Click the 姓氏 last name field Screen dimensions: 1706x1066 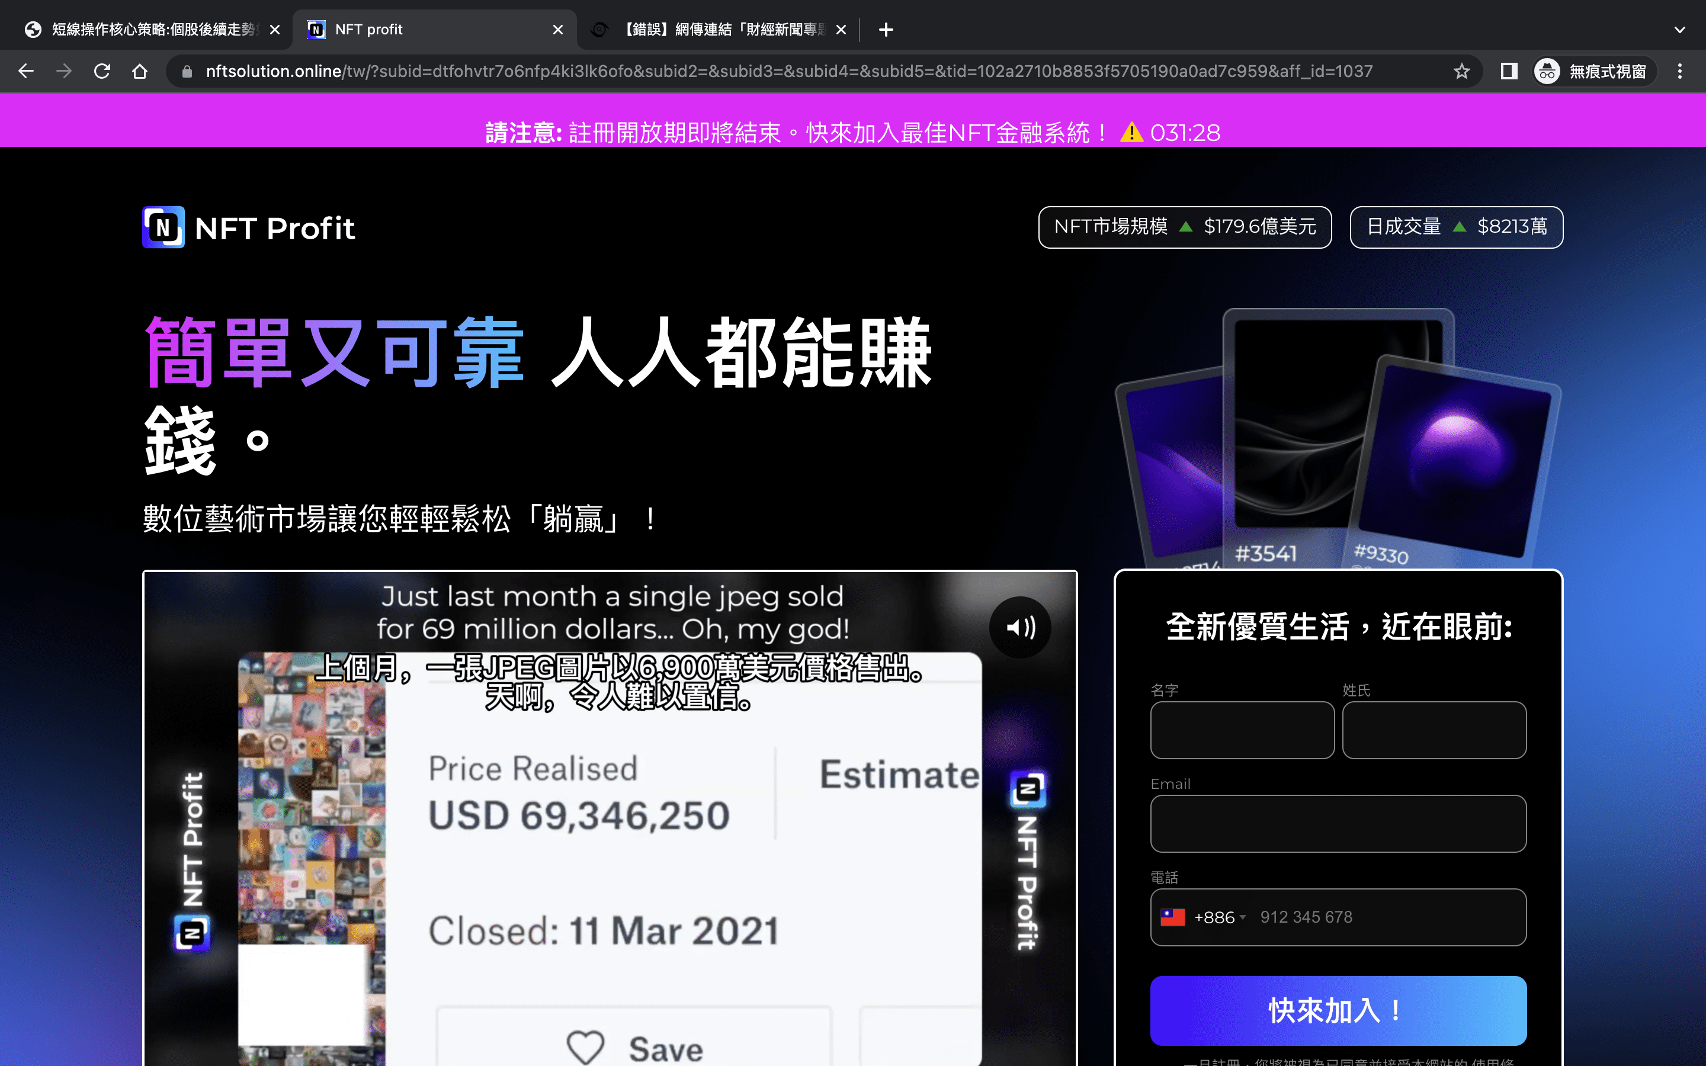(x=1434, y=730)
